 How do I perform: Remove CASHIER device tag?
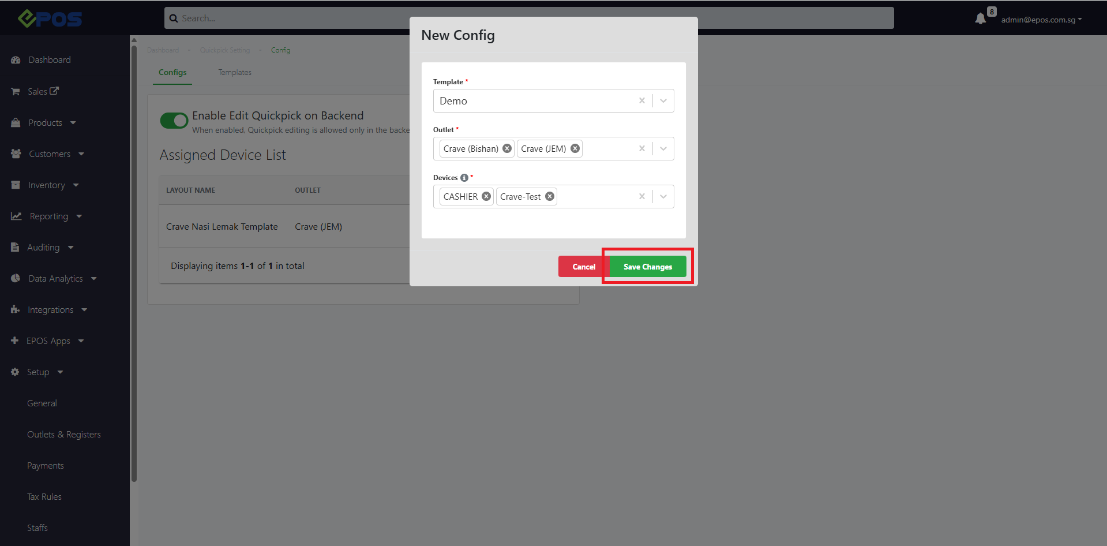pyautogui.click(x=486, y=196)
